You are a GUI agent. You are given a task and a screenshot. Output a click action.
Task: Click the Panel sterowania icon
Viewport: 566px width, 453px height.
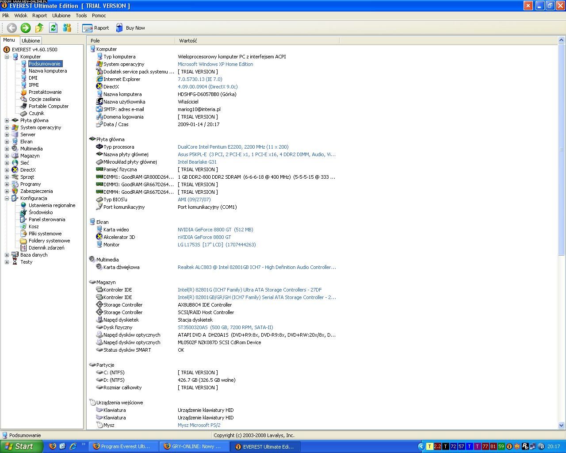click(23, 219)
